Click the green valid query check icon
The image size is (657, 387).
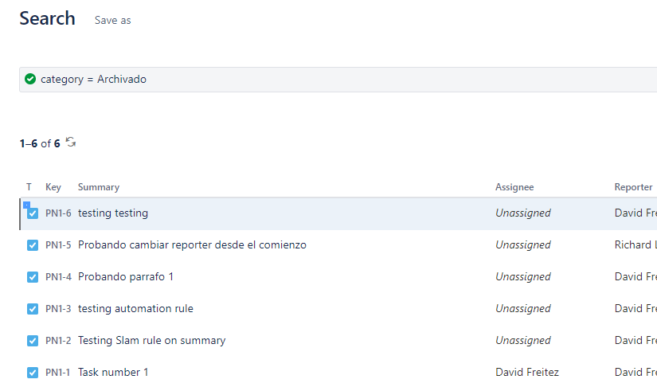tap(30, 79)
